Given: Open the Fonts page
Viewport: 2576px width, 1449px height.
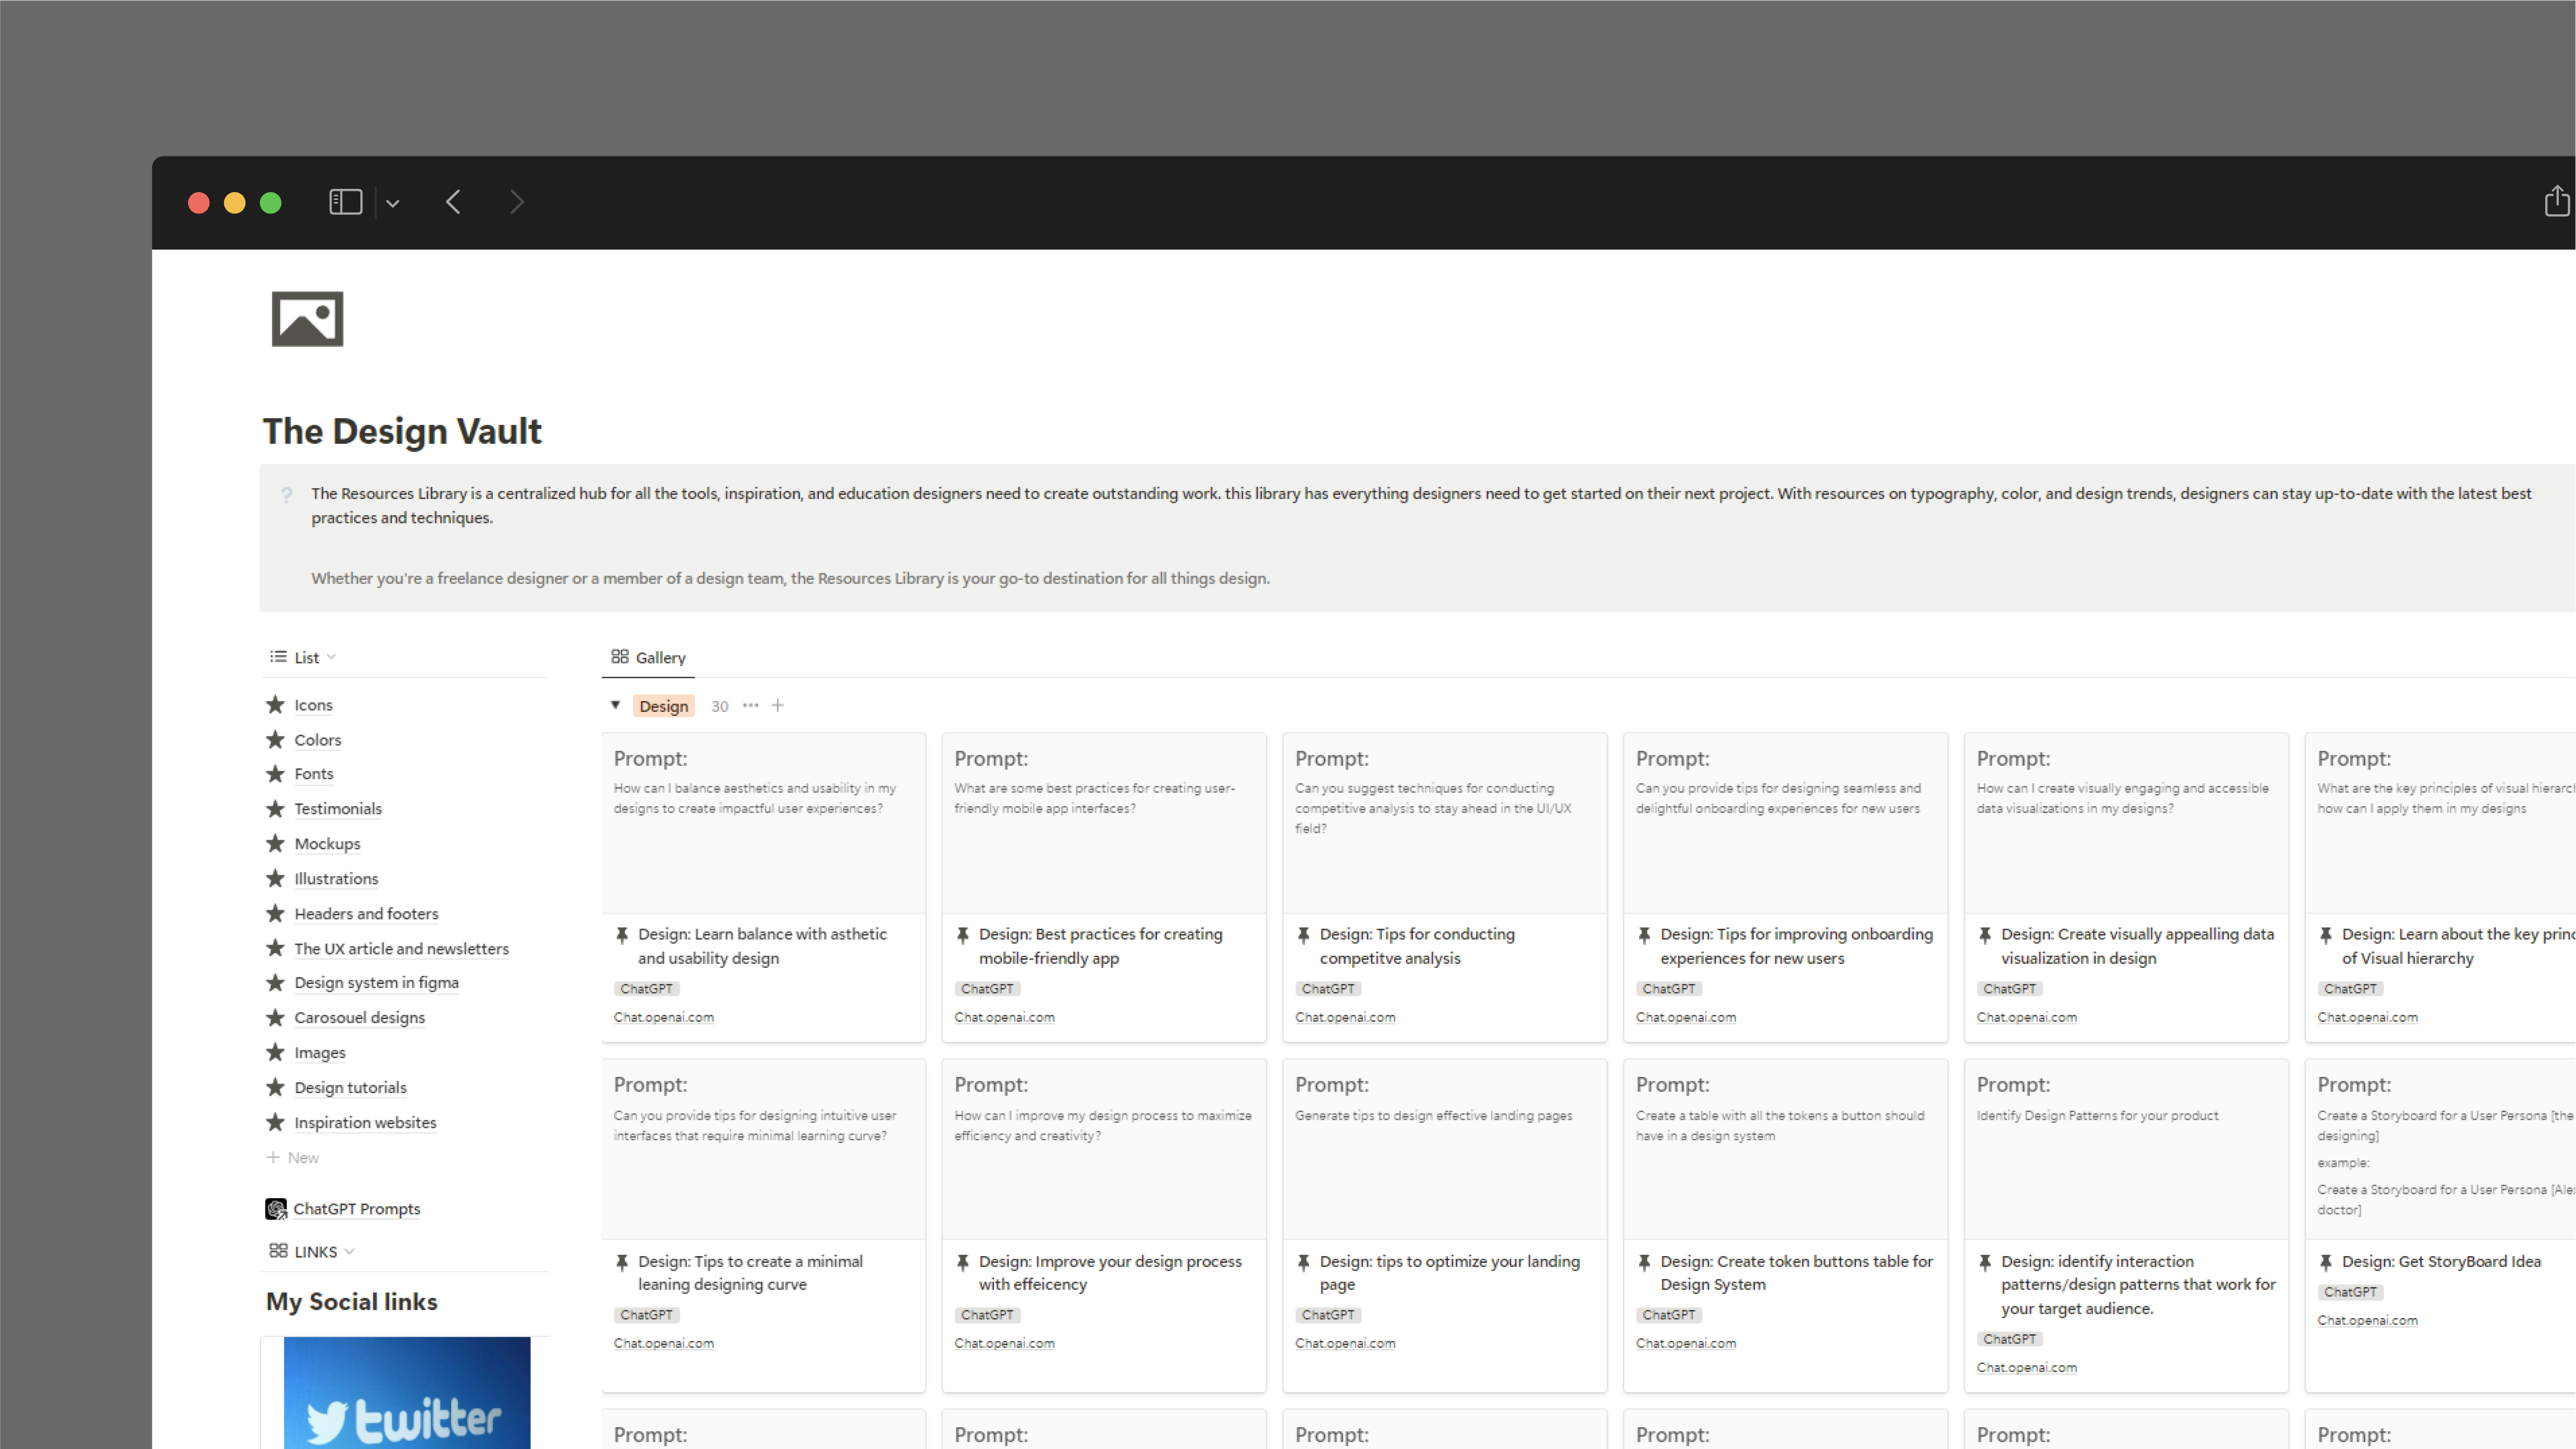Looking at the screenshot, I should click(x=314, y=774).
